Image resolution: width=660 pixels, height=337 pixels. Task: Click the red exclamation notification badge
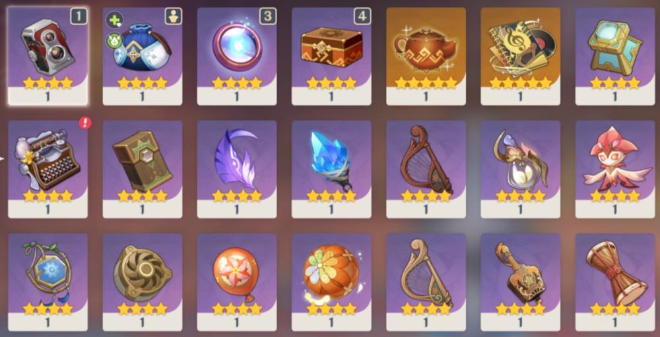(85, 123)
